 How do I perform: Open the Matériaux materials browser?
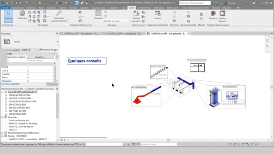click(x=22, y=15)
